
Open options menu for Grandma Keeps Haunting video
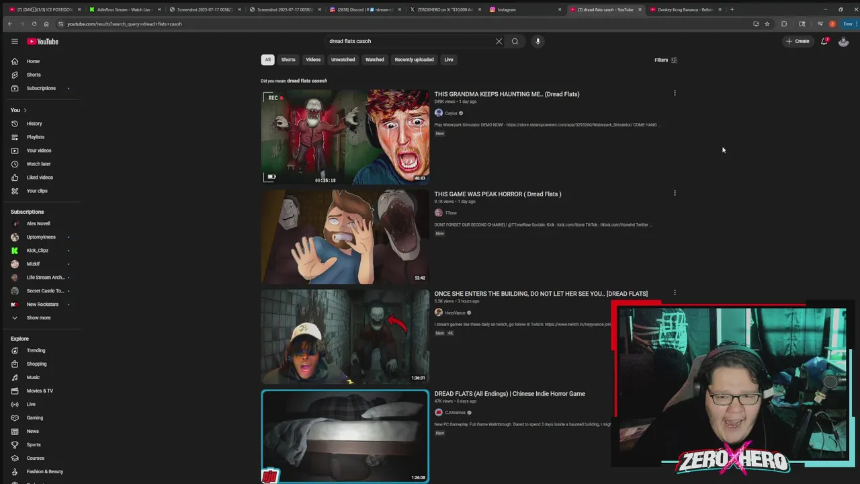click(x=675, y=93)
